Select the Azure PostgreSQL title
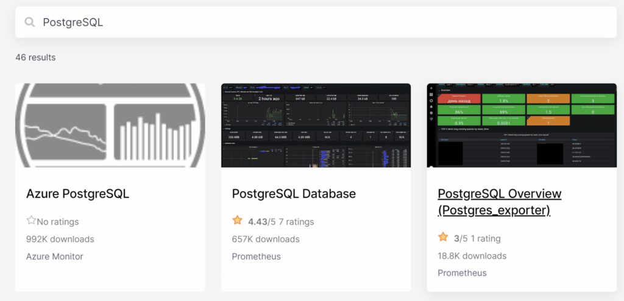The width and height of the screenshot is (624, 301). (x=77, y=194)
